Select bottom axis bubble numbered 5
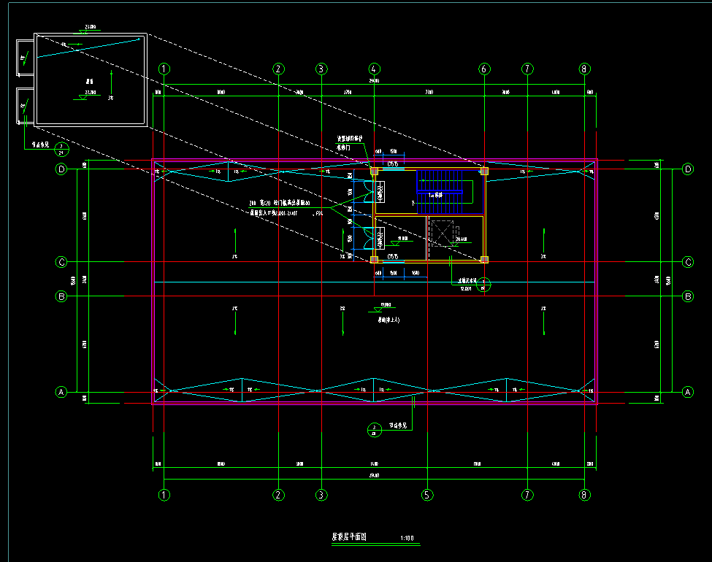 click(428, 495)
